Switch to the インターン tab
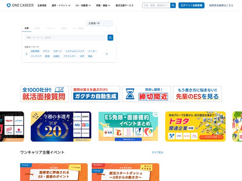242x181 pixels. (50, 28)
